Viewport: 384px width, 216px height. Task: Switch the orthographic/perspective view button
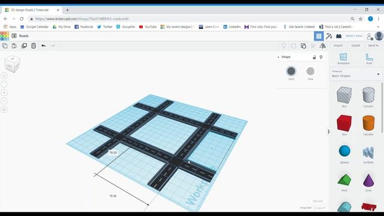click(x=4, y=109)
